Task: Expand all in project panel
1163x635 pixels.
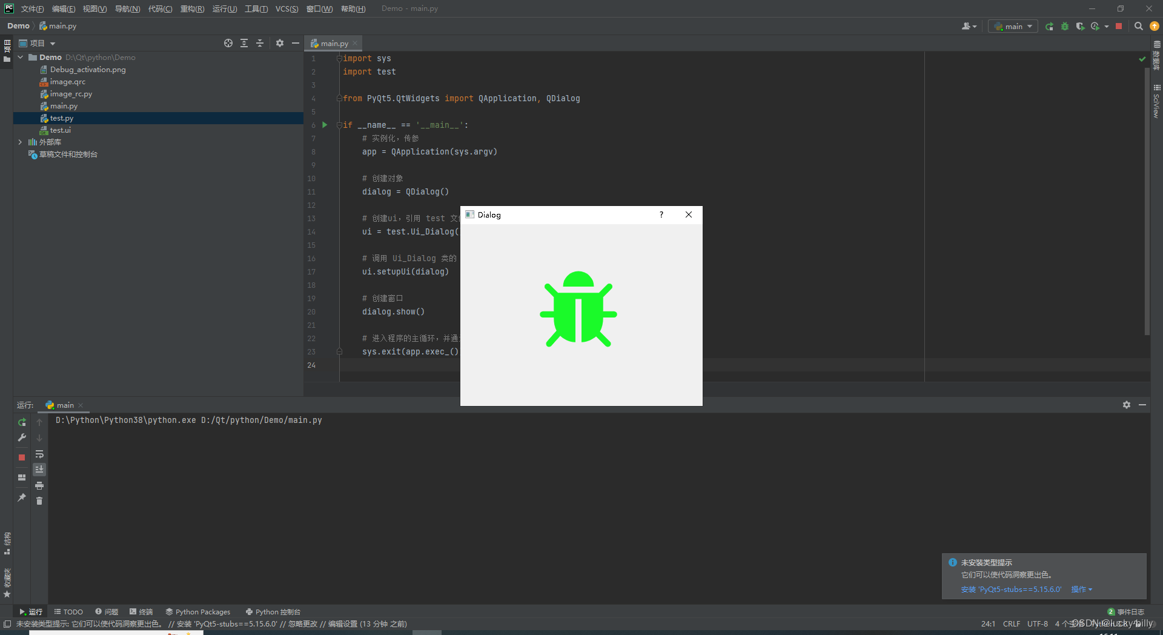Action: coord(244,43)
